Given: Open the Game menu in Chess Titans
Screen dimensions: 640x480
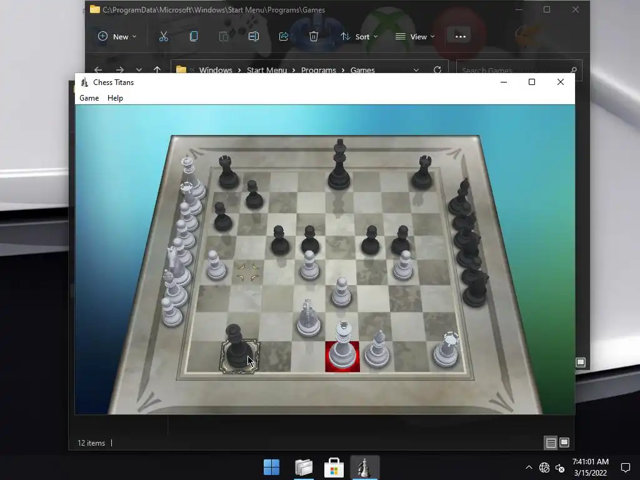Looking at the screenshot, I should click(x=89, y=98).
